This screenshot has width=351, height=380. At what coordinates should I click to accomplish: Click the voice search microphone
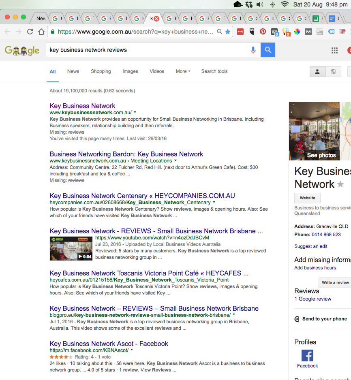pos(253,50)
